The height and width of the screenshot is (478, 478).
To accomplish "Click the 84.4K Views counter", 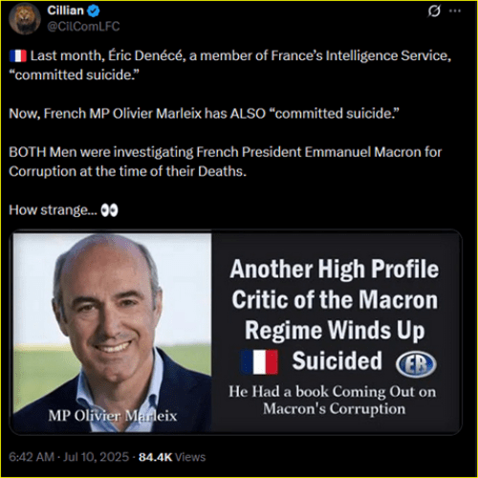I will 172,457.
